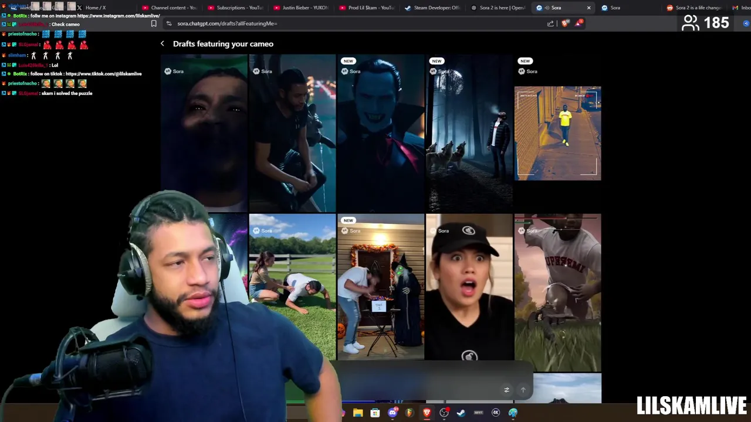Viewport: 751px width, 422px height.
Task: Open the Brave Rewards triangle icon
Action: click(x=579, y=23)
